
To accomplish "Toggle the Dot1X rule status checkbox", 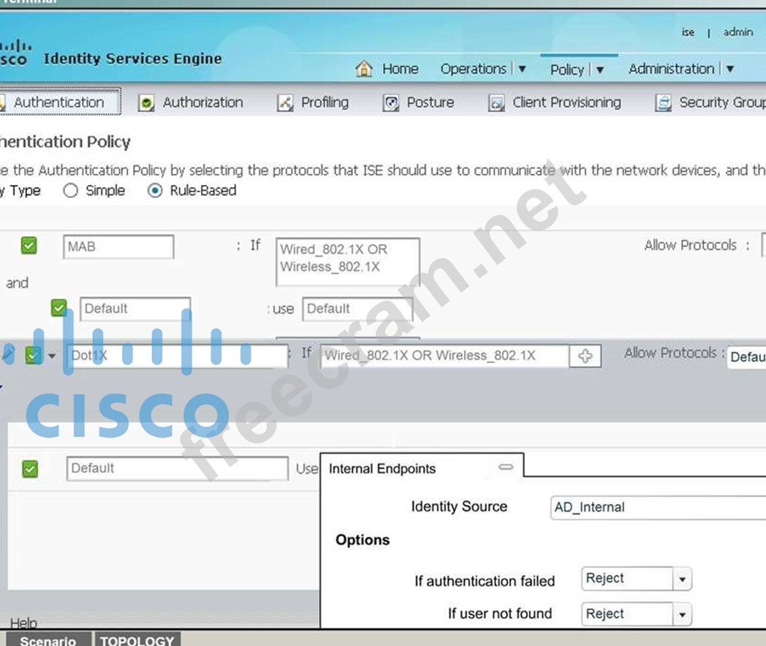I will pos(33,356).
